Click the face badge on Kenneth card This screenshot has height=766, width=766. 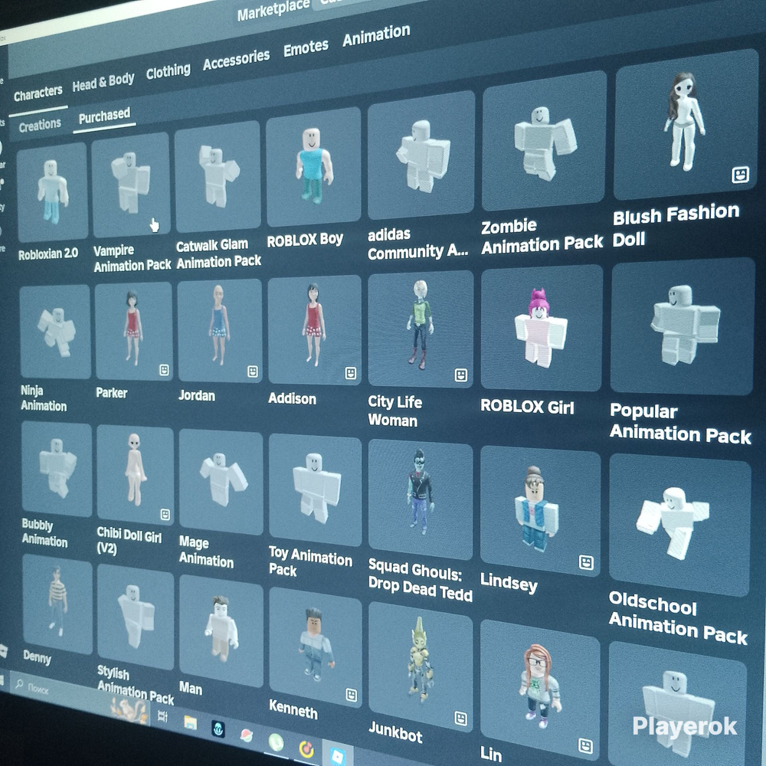351,695
